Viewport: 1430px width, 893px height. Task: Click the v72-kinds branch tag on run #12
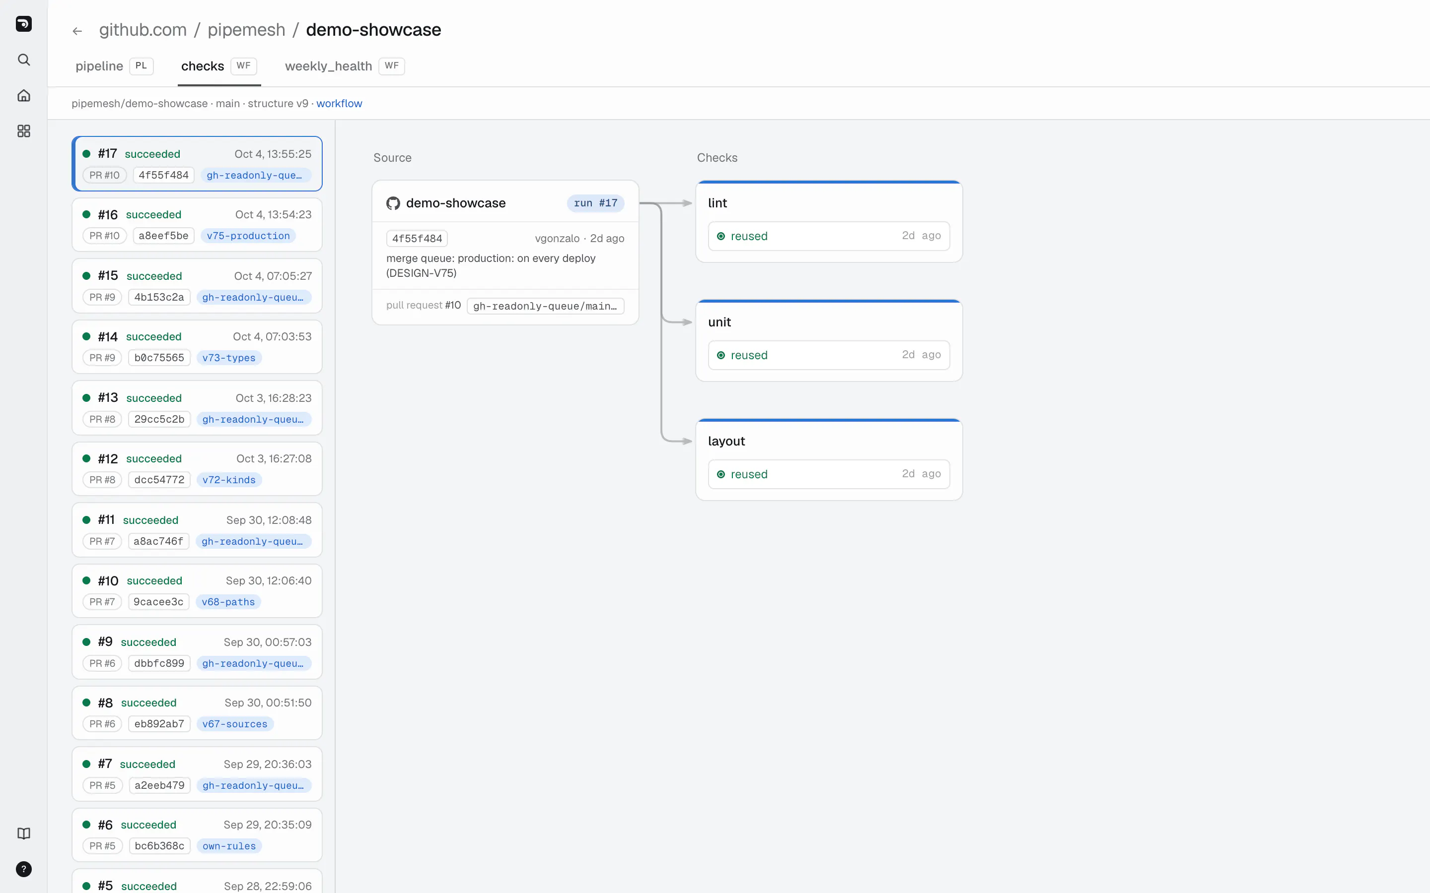pos(229,480)
